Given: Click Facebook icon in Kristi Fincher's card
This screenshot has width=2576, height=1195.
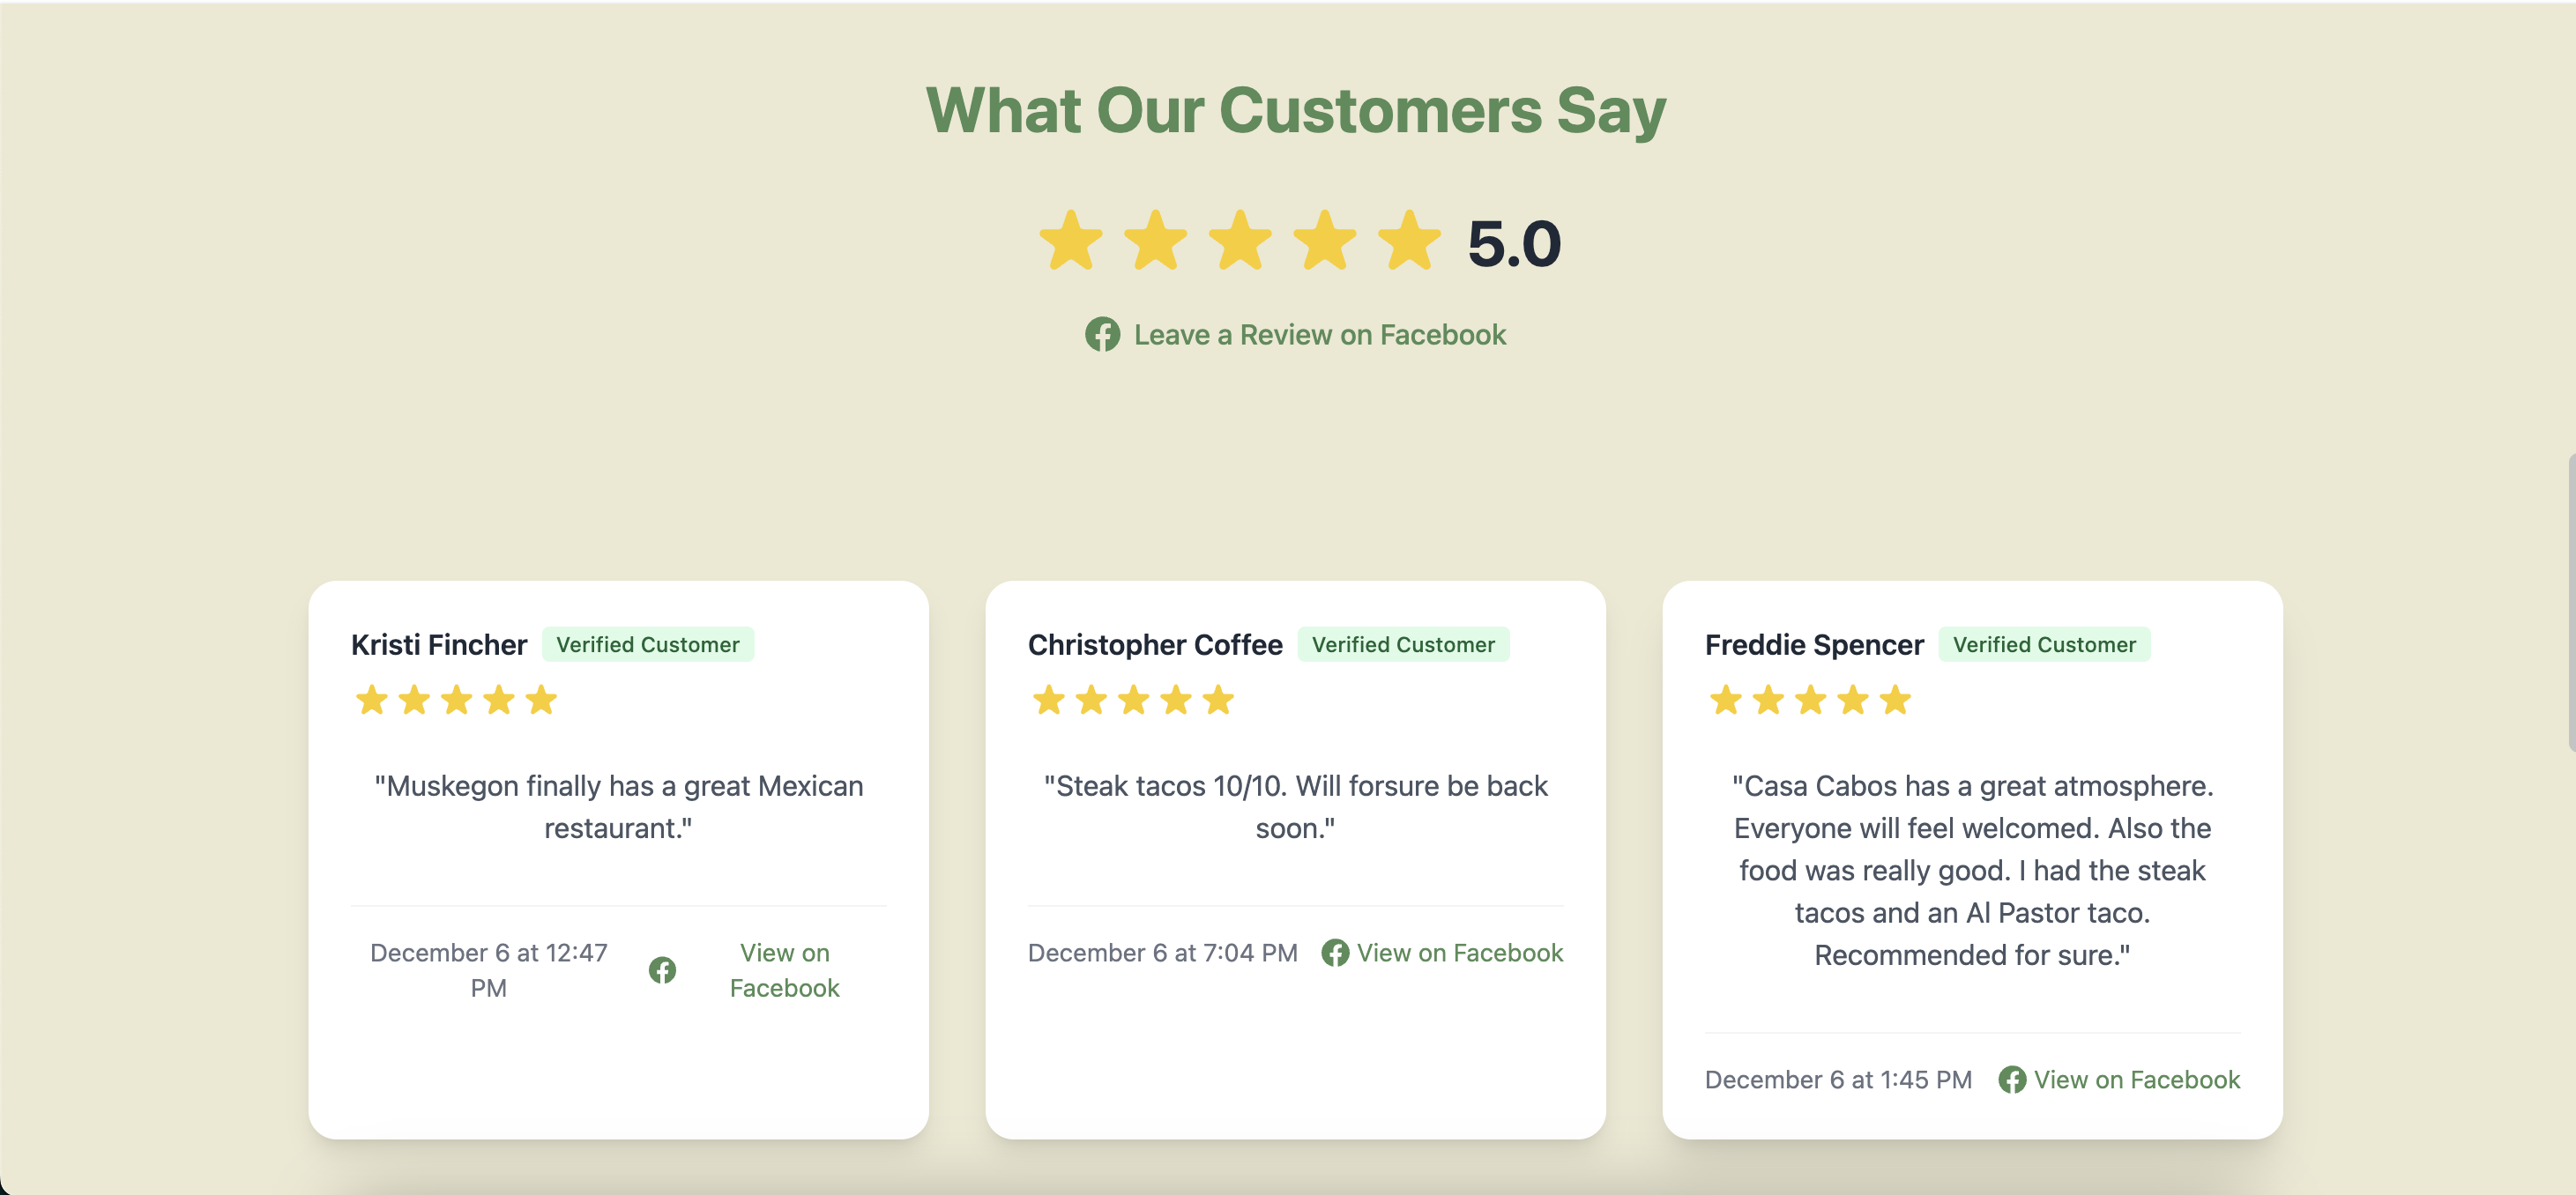Looking at the screenshot, I should click(x=662, y=970).
